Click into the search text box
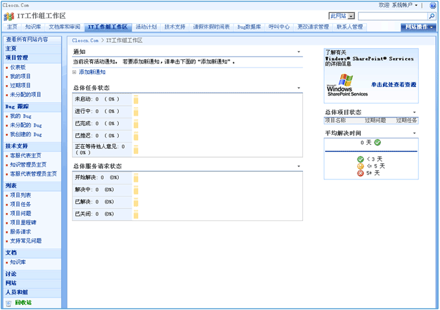This screenshot has width=440, height=310. (x=392, y=16)
